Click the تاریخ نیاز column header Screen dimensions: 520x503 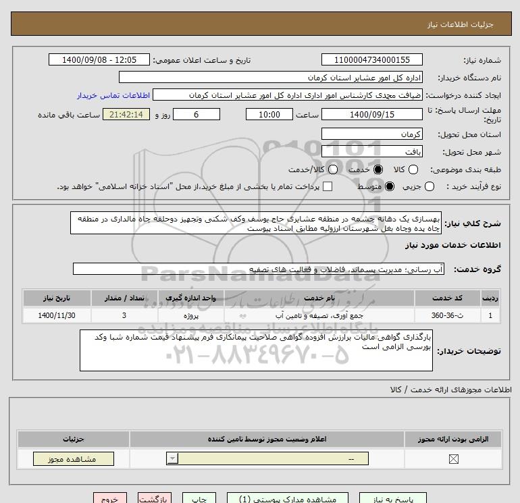coord(57,298)
